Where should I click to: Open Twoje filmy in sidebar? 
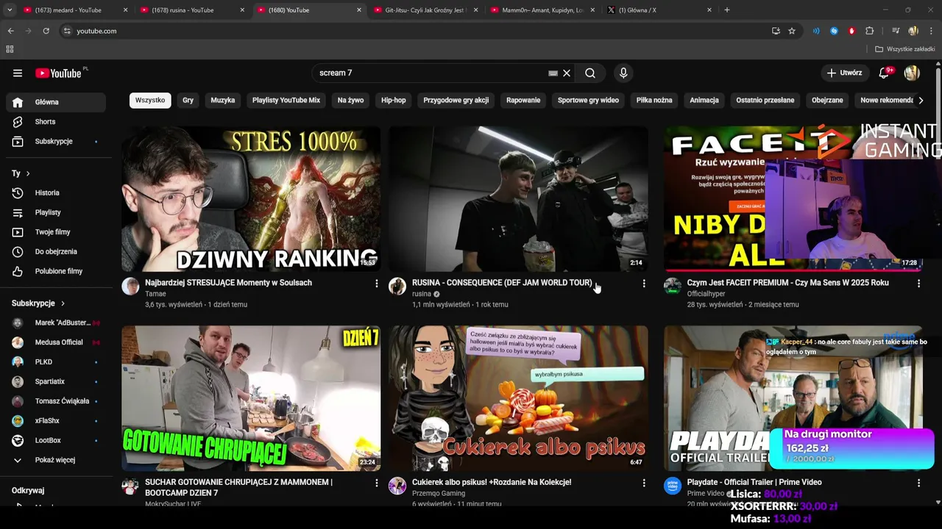point(56,231)
